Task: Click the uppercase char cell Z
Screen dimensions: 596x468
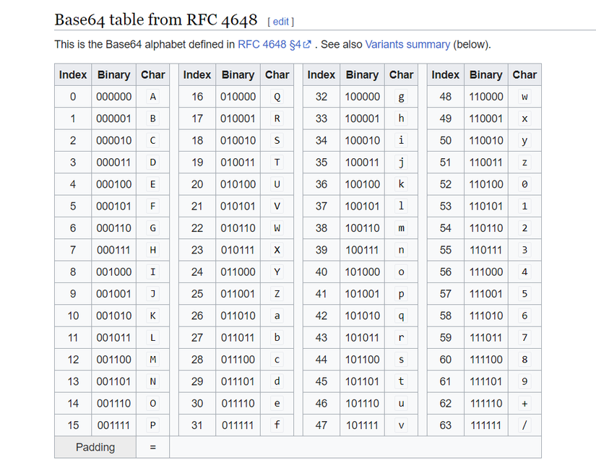Action: (277, 294)
